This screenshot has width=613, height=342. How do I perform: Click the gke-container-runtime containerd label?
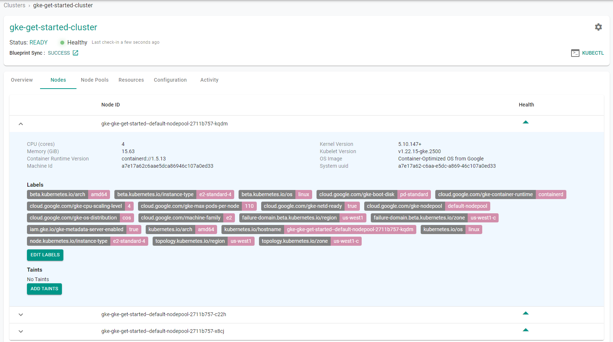[501, 194]
